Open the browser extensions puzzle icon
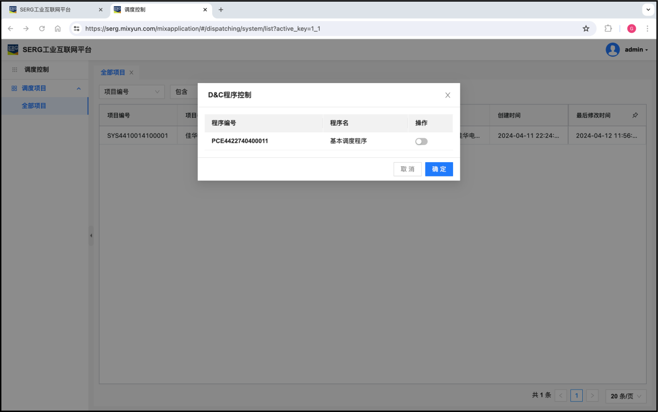 (x=608, y=29)
